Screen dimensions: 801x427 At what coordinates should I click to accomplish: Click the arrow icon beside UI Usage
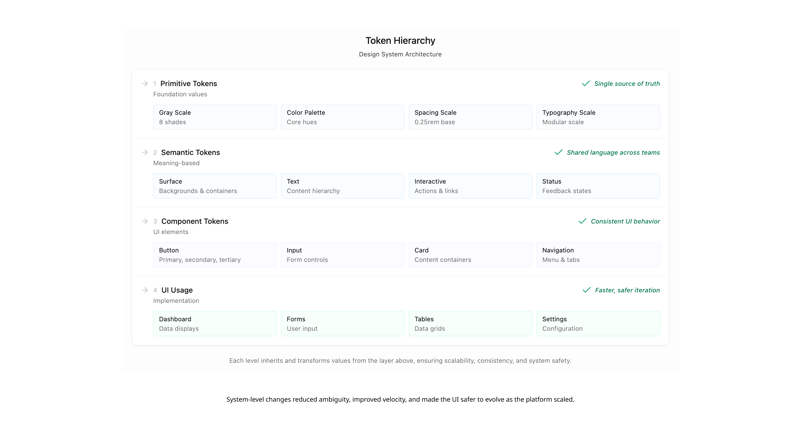click(145, 290)
